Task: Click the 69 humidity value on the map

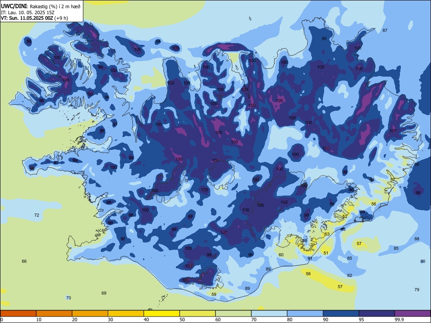Action: [x=104, y=293]
